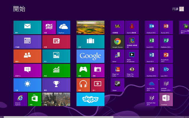Open the Music headphones tile
Image resolution: width=189 pixels, height=118 pixels.
coord(83,85)
